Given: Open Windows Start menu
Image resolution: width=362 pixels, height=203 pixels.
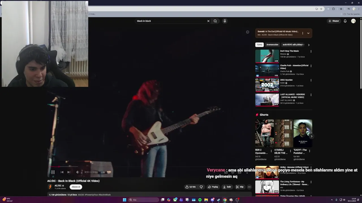Looking at the screenshot, I should [124, 200].
